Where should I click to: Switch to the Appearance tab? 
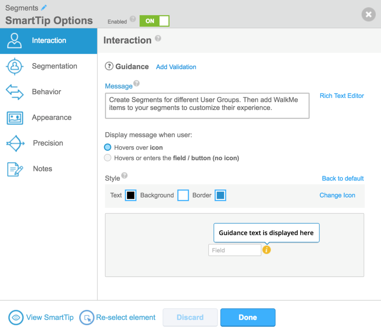point(51,117)
